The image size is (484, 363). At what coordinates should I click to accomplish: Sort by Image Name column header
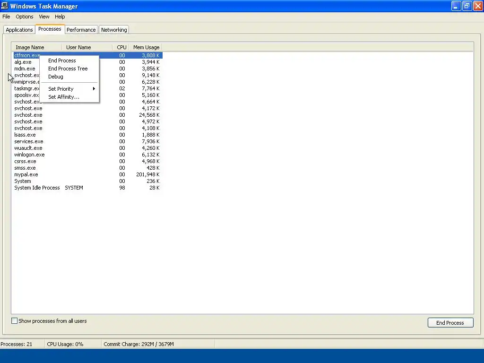tap(37, 47)
